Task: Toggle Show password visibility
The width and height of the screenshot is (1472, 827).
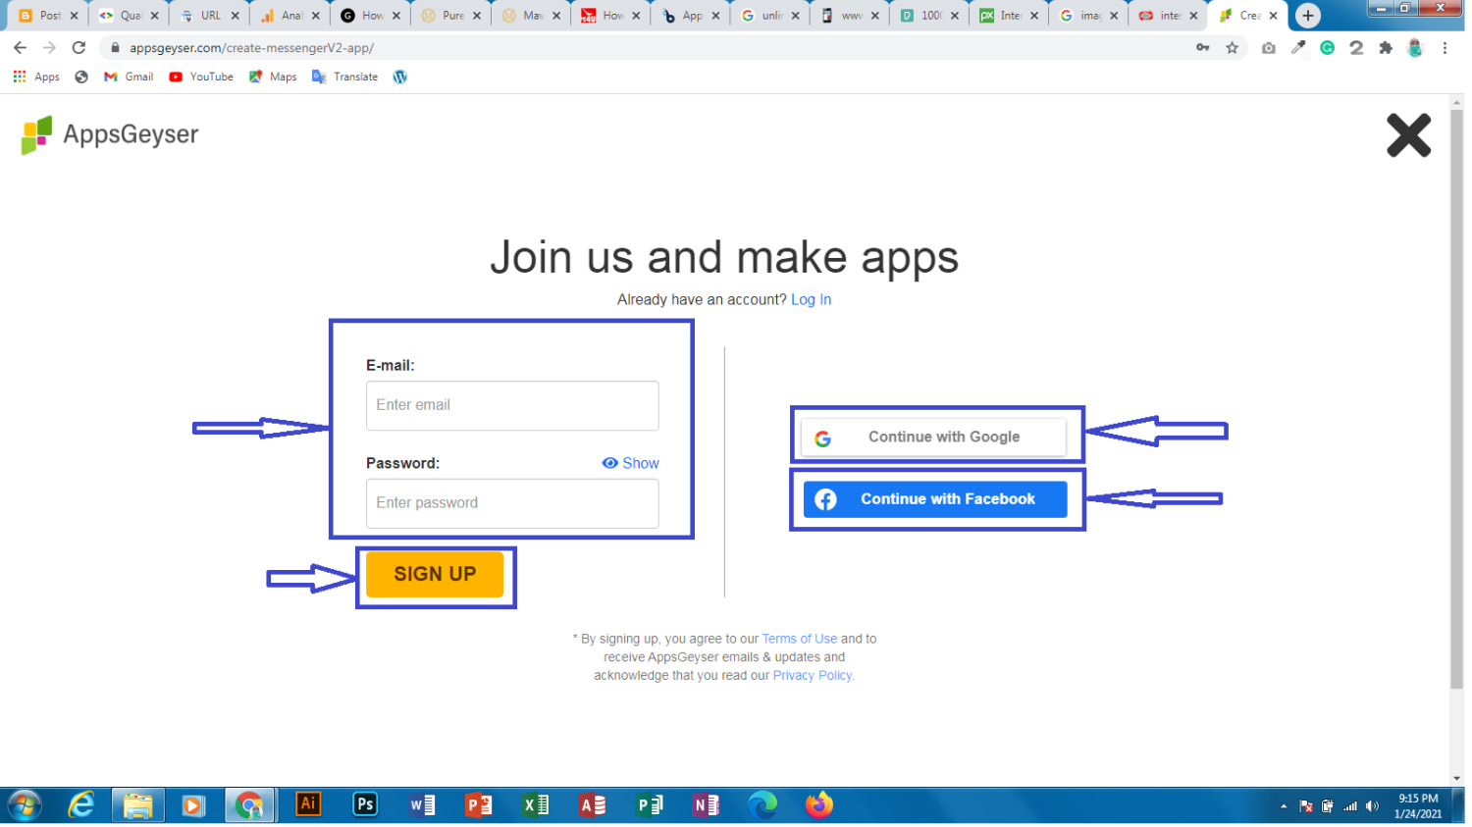Action: (630, 463)
